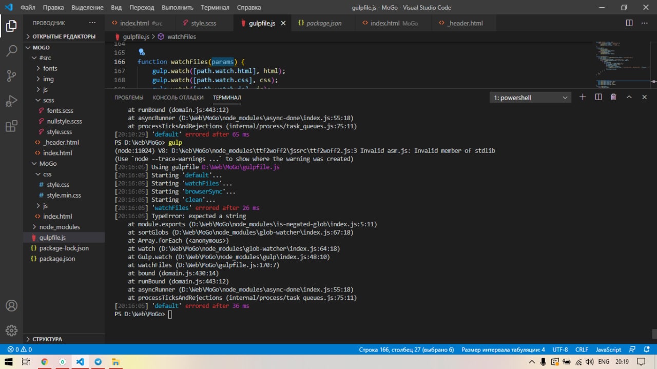657x369 pixels.
Task: Click the lightbulb code action icon
Action: (x=142, y=52)
